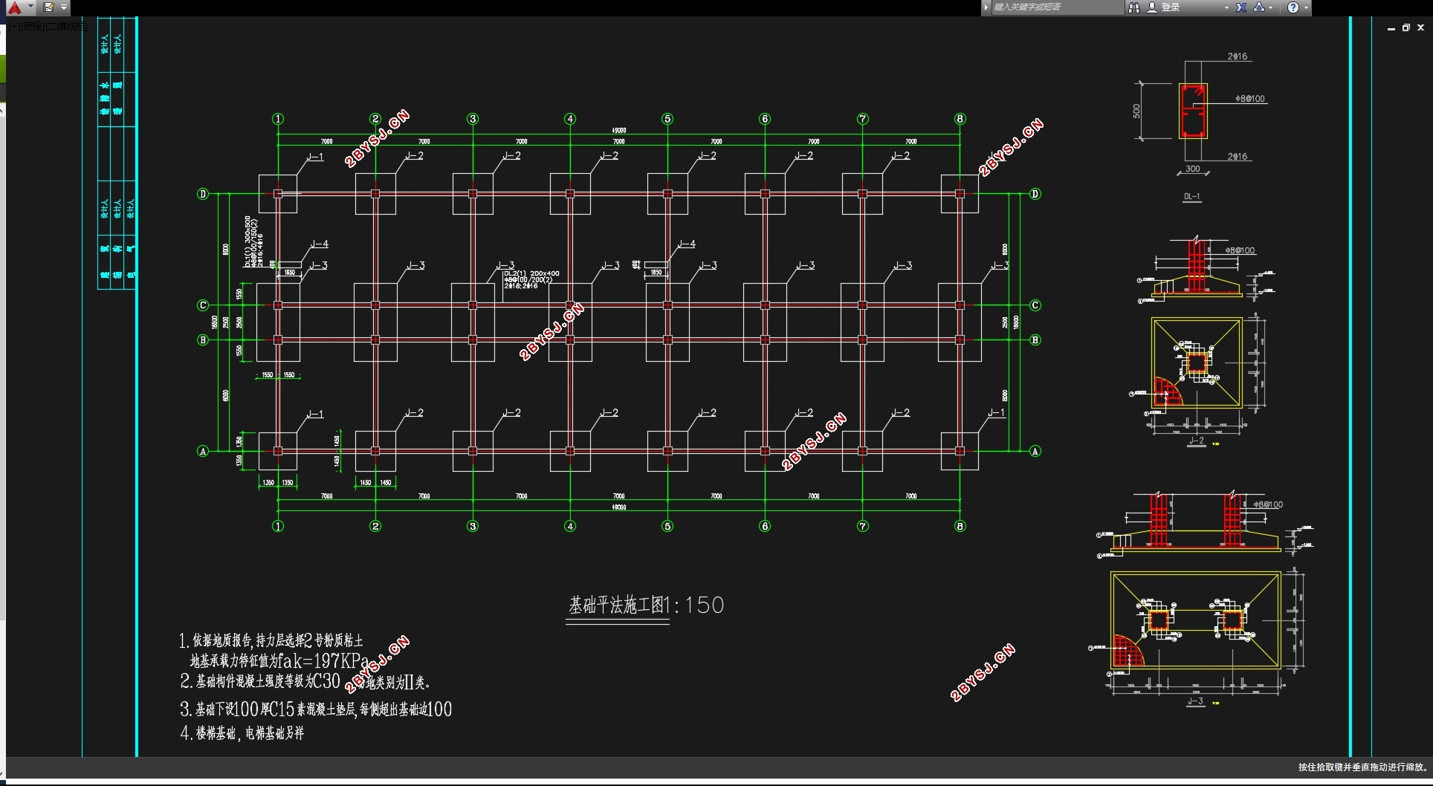The height and width of the screenshot is (786, 1433).
Task: Expand the sign-in dropdown arrow
Action: (x=1226, y=7)
